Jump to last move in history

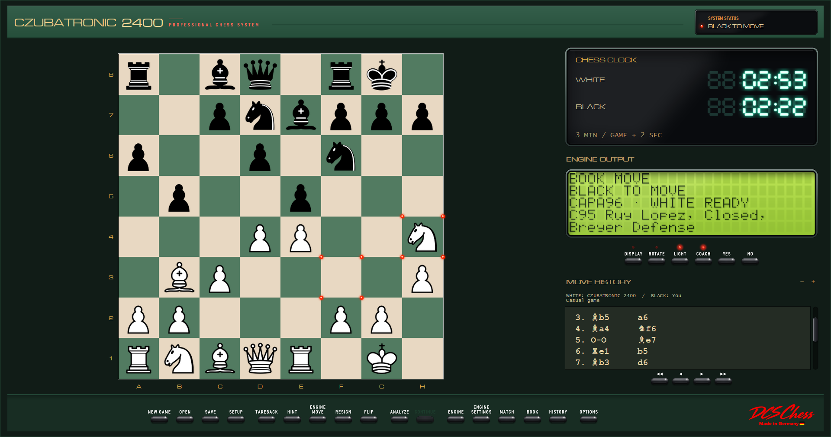pos(723,381)
